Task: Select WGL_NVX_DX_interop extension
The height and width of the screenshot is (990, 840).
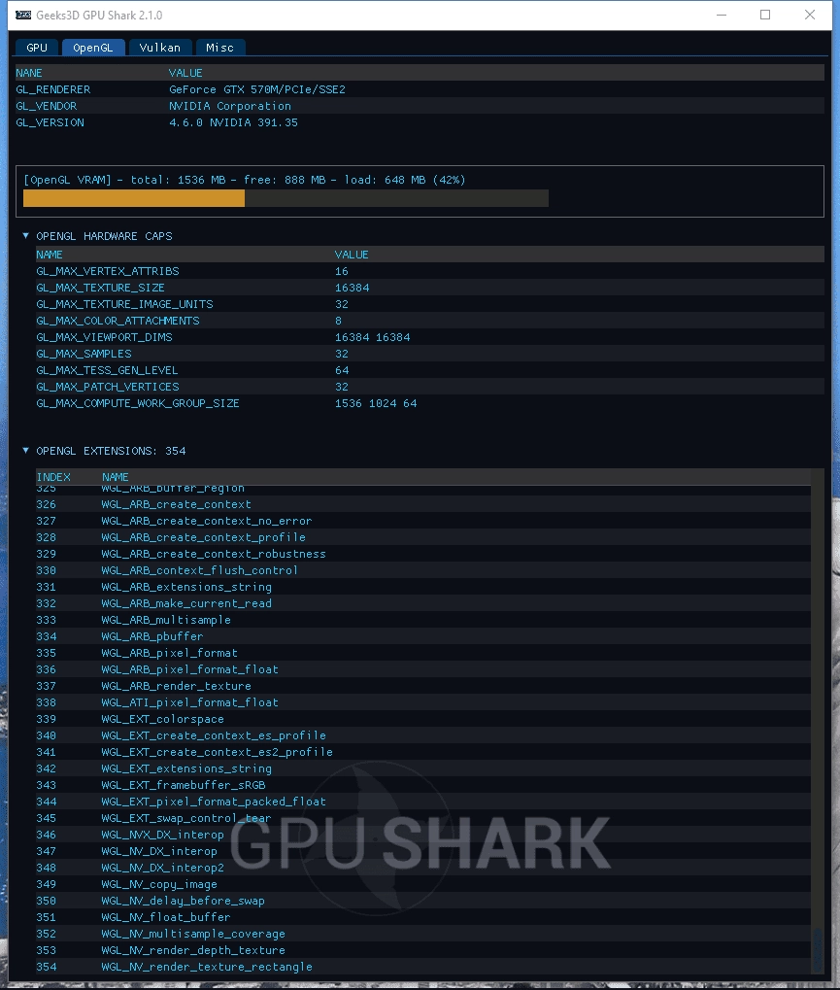Action: pyautogui.click(x=422, y=834)
